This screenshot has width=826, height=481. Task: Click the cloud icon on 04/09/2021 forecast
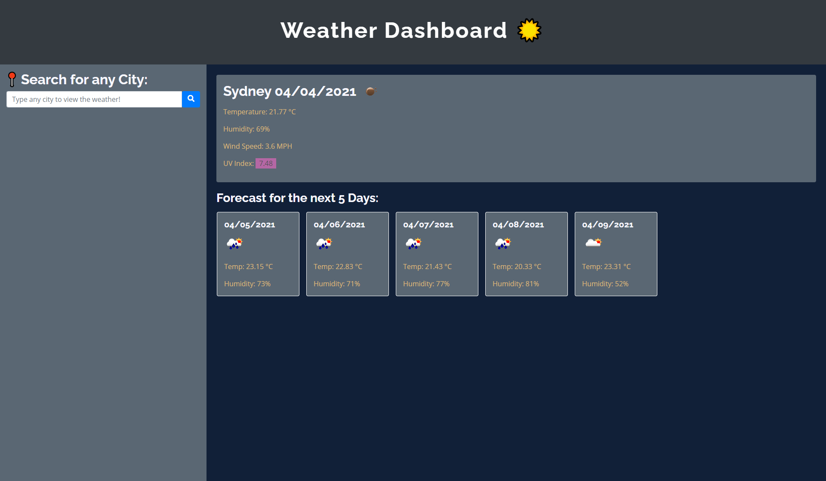point(593,242)
